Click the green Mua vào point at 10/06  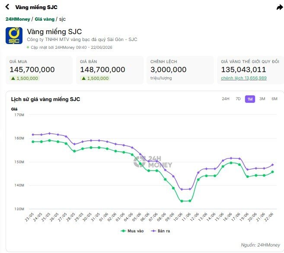point(182,201)
